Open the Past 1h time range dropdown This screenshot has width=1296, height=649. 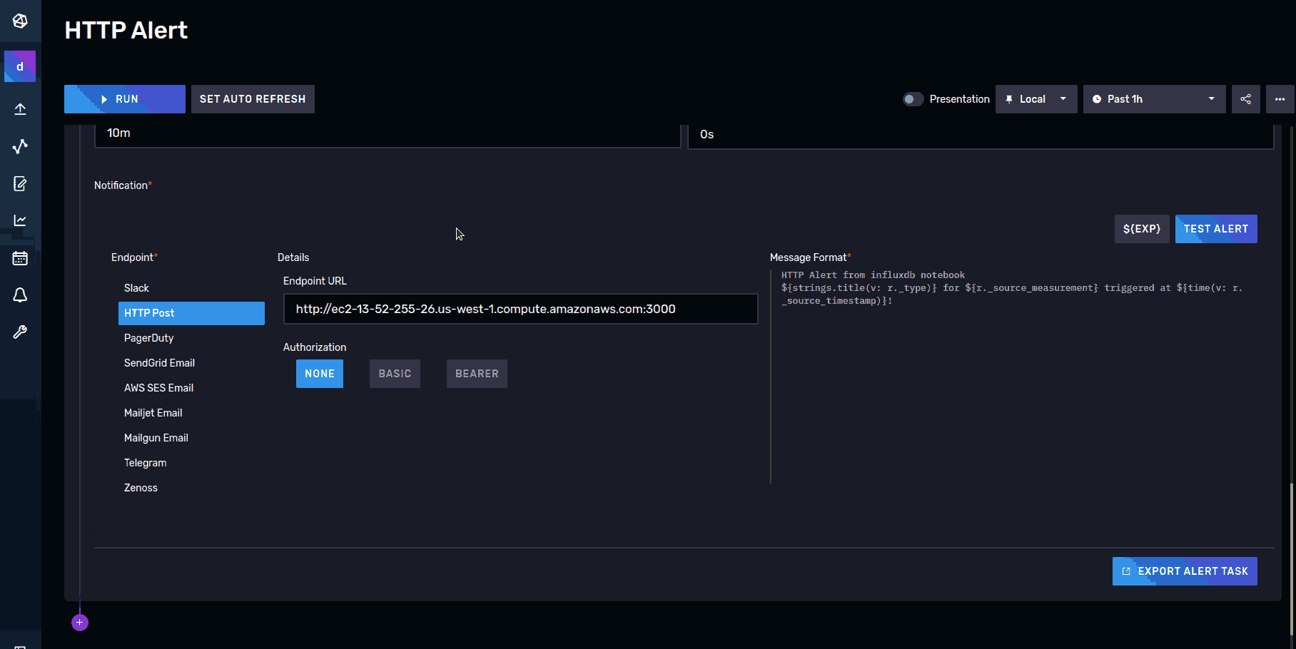click(1153, 98)
